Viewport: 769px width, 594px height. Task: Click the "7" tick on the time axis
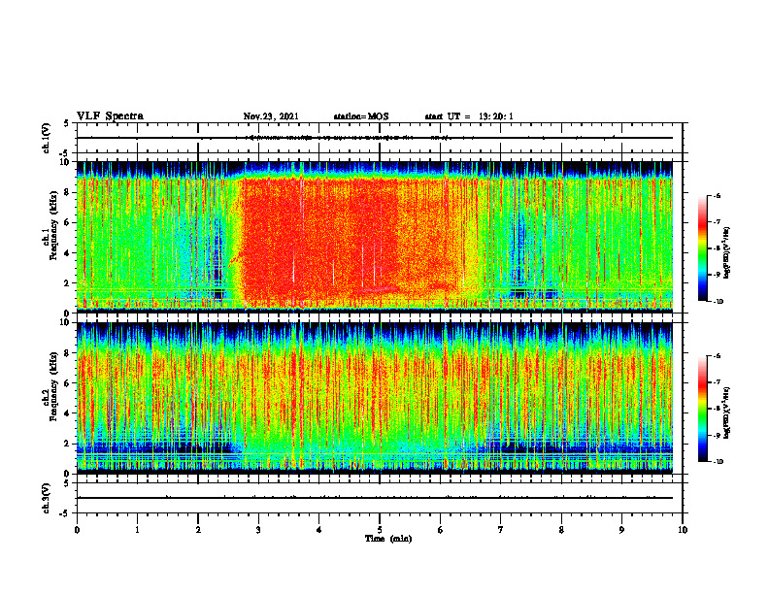pos(501,530)
